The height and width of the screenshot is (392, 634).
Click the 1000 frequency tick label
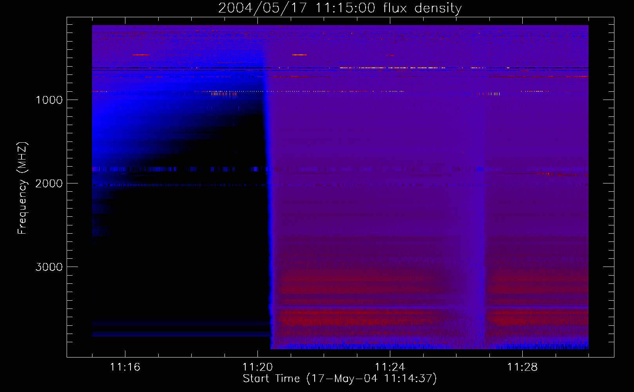pos(49,100)
